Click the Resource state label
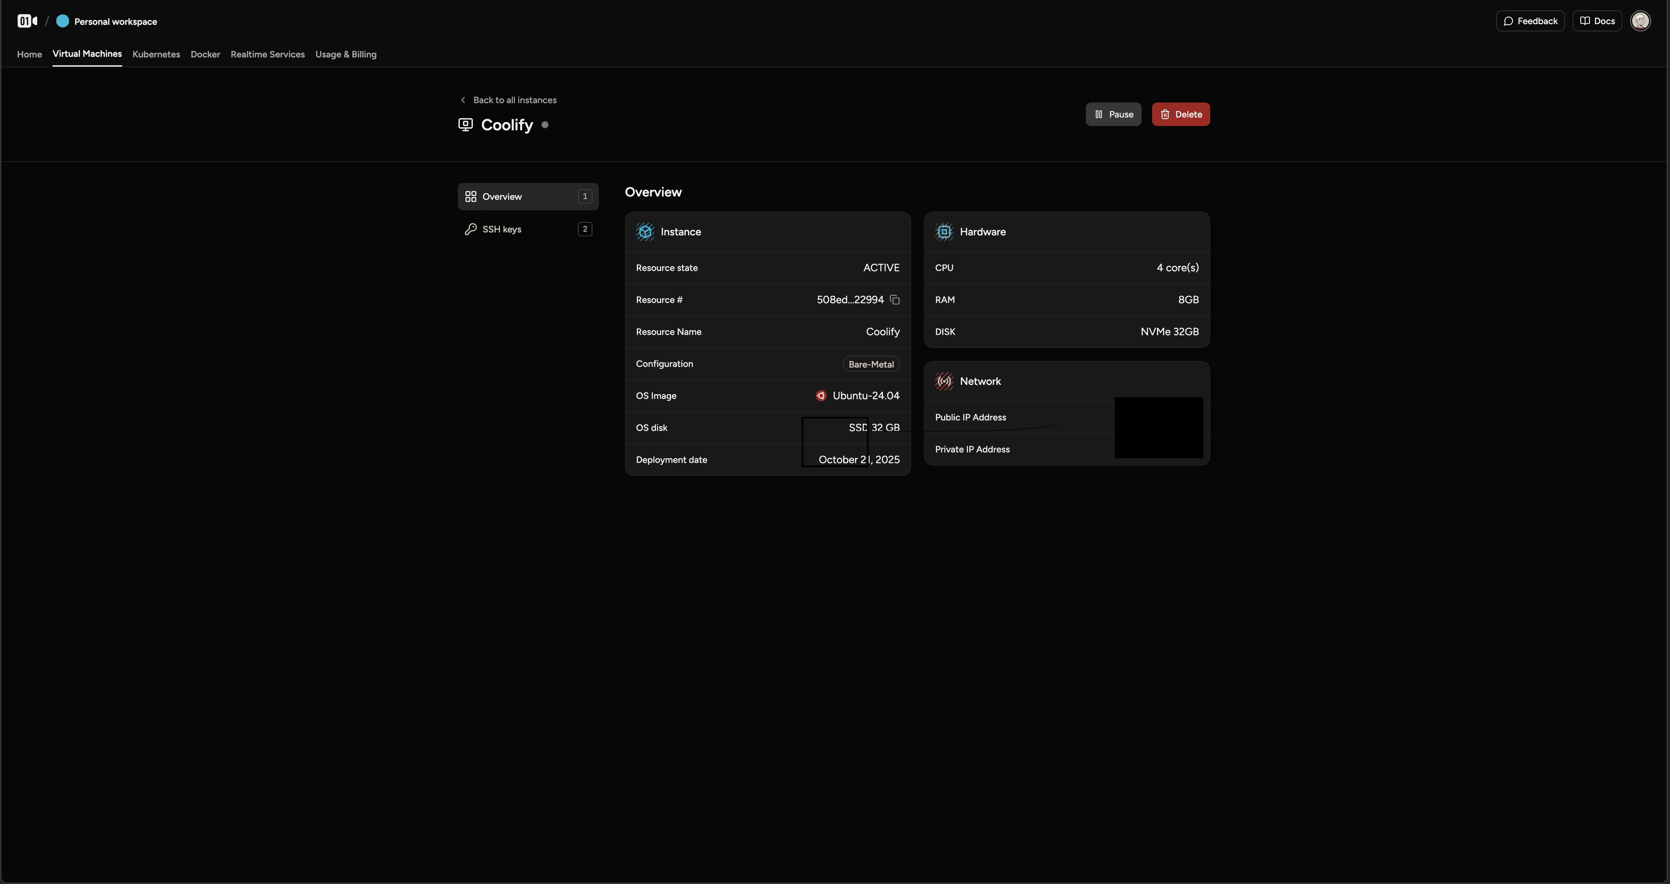Viewport: 1670px width, 884px height. pos(666,268)
